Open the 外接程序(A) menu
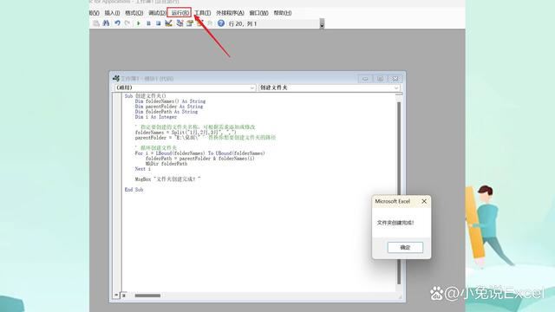 [x=230, y=13]
